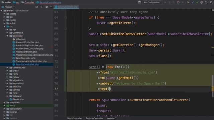Collapse the Controller folder arrow
This screenshot has width=214, height=120.
[x=7, y=36]
